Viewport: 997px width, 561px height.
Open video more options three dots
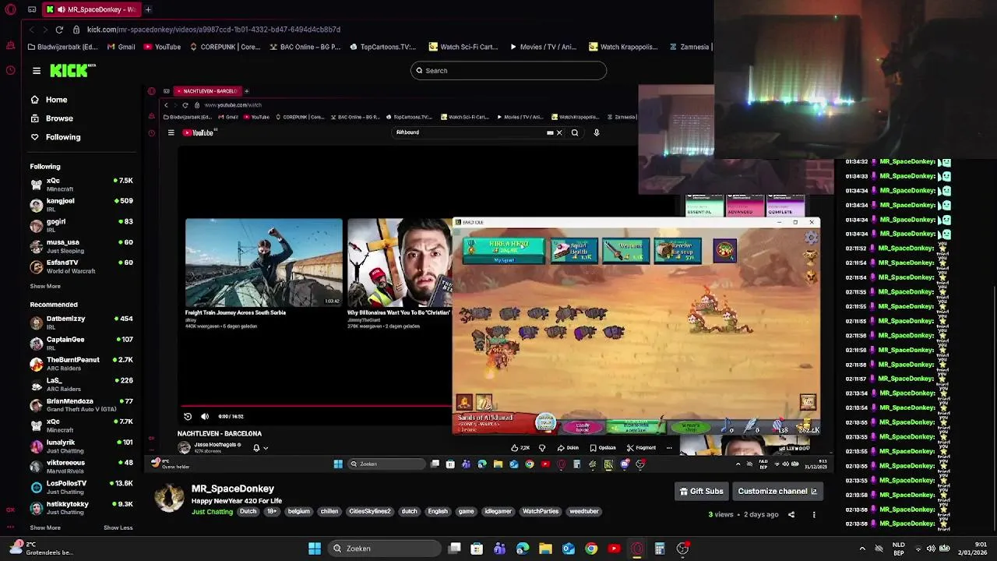(814, 514)
